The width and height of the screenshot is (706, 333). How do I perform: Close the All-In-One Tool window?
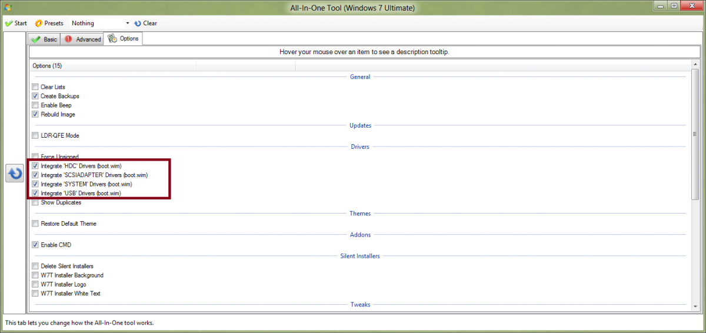point(691,5)
